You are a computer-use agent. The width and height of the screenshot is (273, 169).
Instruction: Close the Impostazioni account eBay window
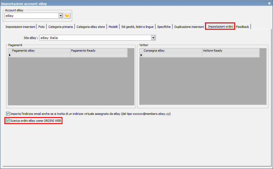(x=269, y=3)
